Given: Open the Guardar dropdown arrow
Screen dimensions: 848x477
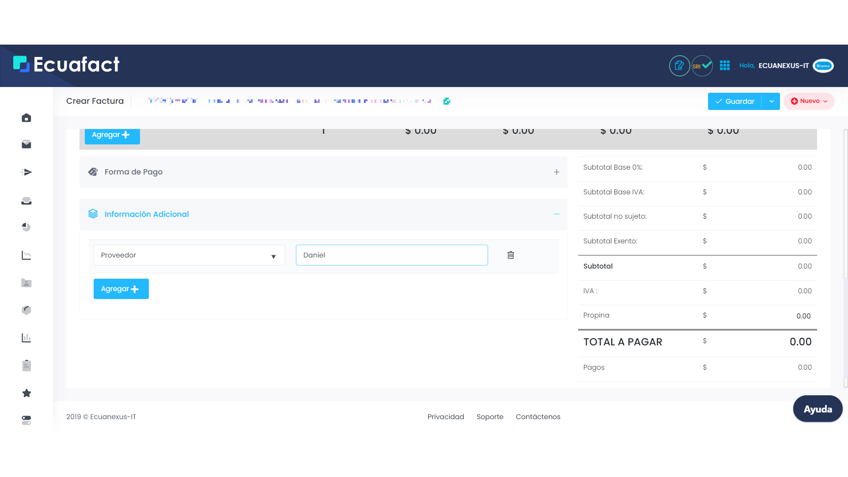Looking at the screenshot, I should click(771, 102).
